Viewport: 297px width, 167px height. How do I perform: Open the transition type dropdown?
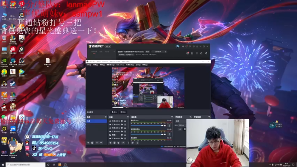point(180,121)
